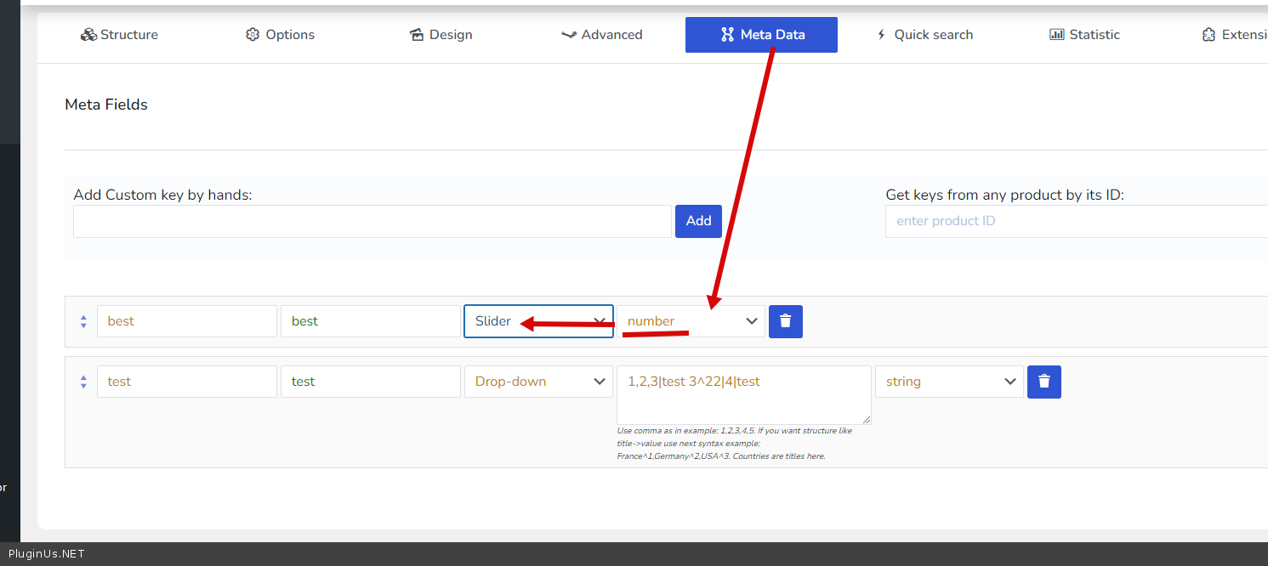Select the Meta Data tab

[x=761, y=35]
